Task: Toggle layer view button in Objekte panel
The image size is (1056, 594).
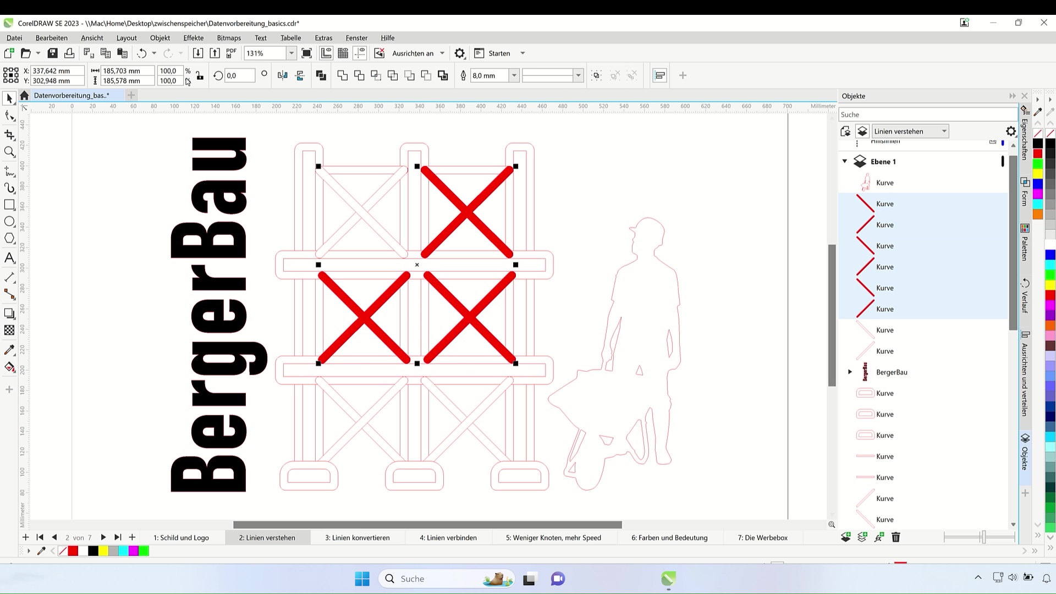Action: tap(862, 131)
